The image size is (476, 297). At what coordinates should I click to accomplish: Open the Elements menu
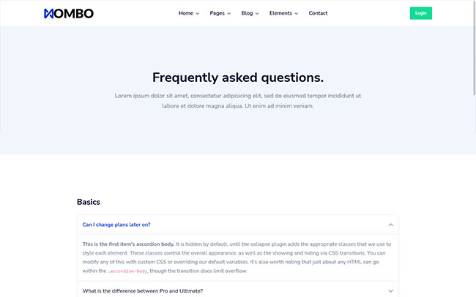tap(280, 13)
